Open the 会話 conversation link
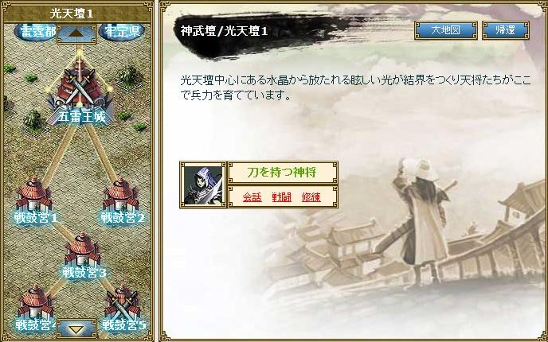This screenshot has width=548, height=342. [252, 197]
